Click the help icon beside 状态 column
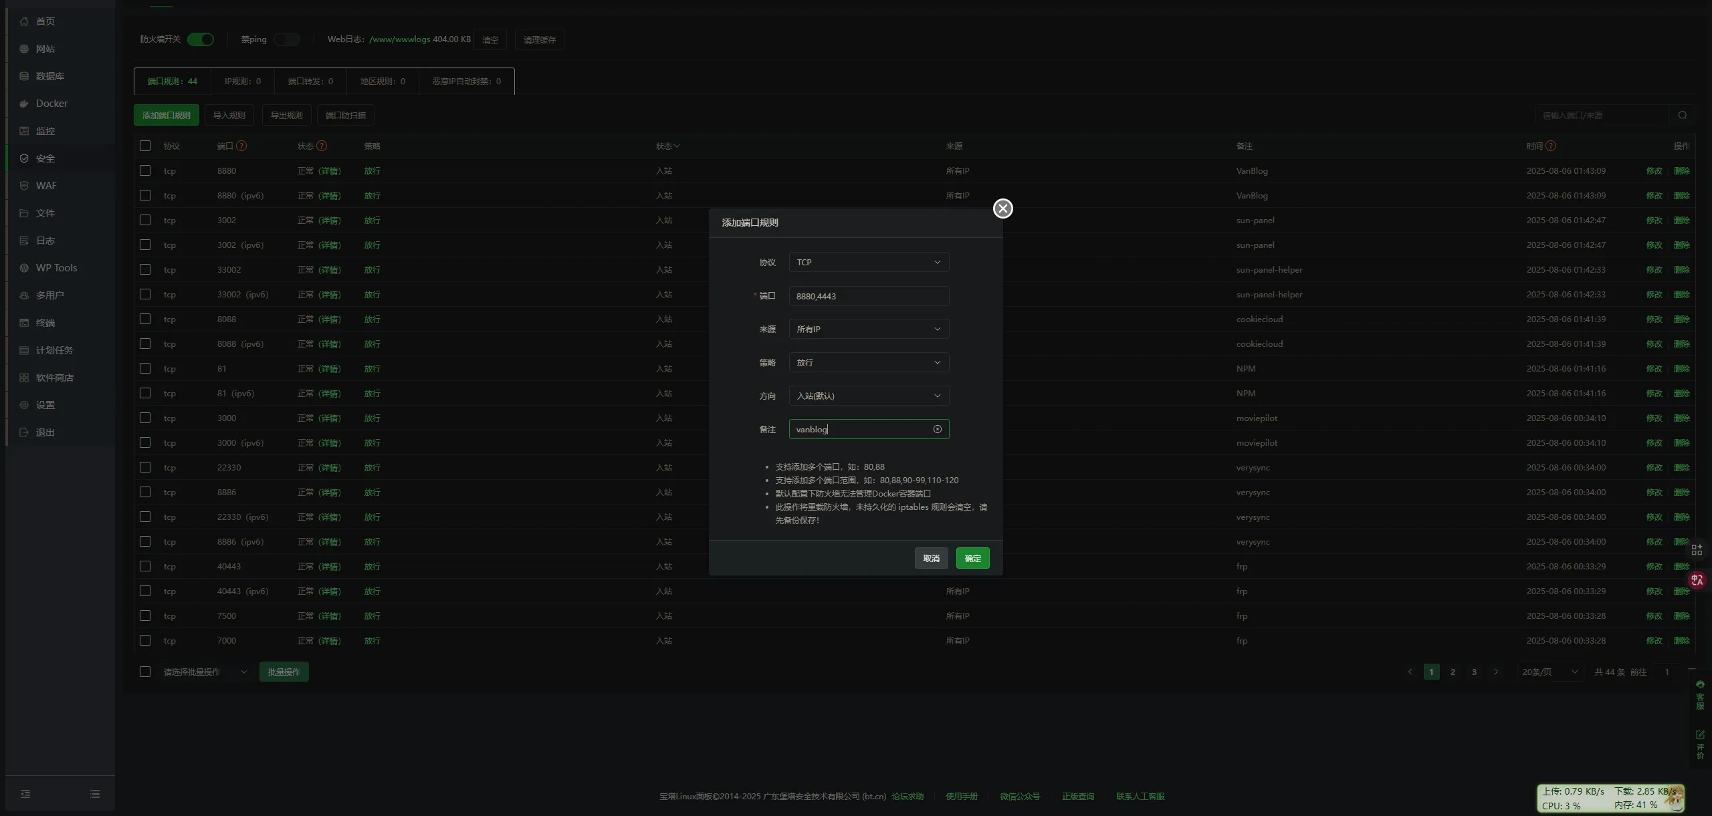This screenshot has width=1712, height=816. pos(322,146)
